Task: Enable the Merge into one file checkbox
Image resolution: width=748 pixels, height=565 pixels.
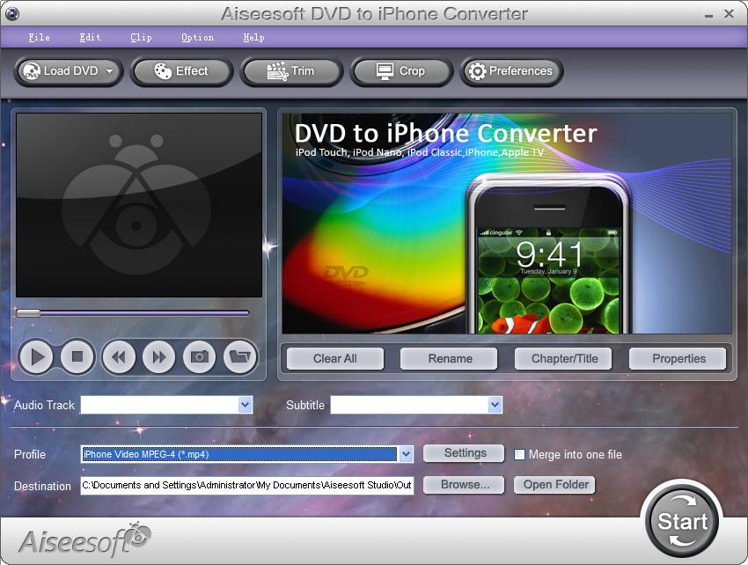Action: click(520, 455)
